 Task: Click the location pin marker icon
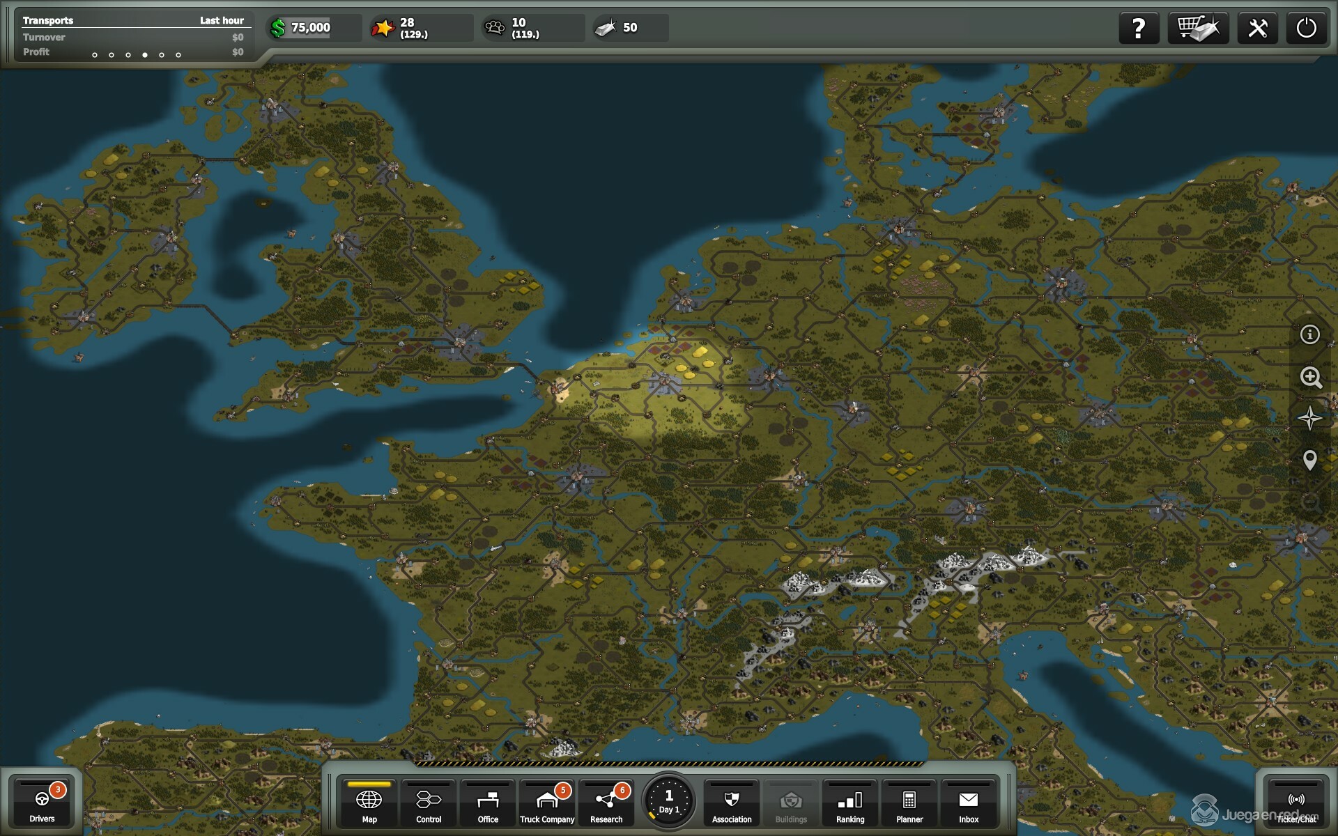1309,460
